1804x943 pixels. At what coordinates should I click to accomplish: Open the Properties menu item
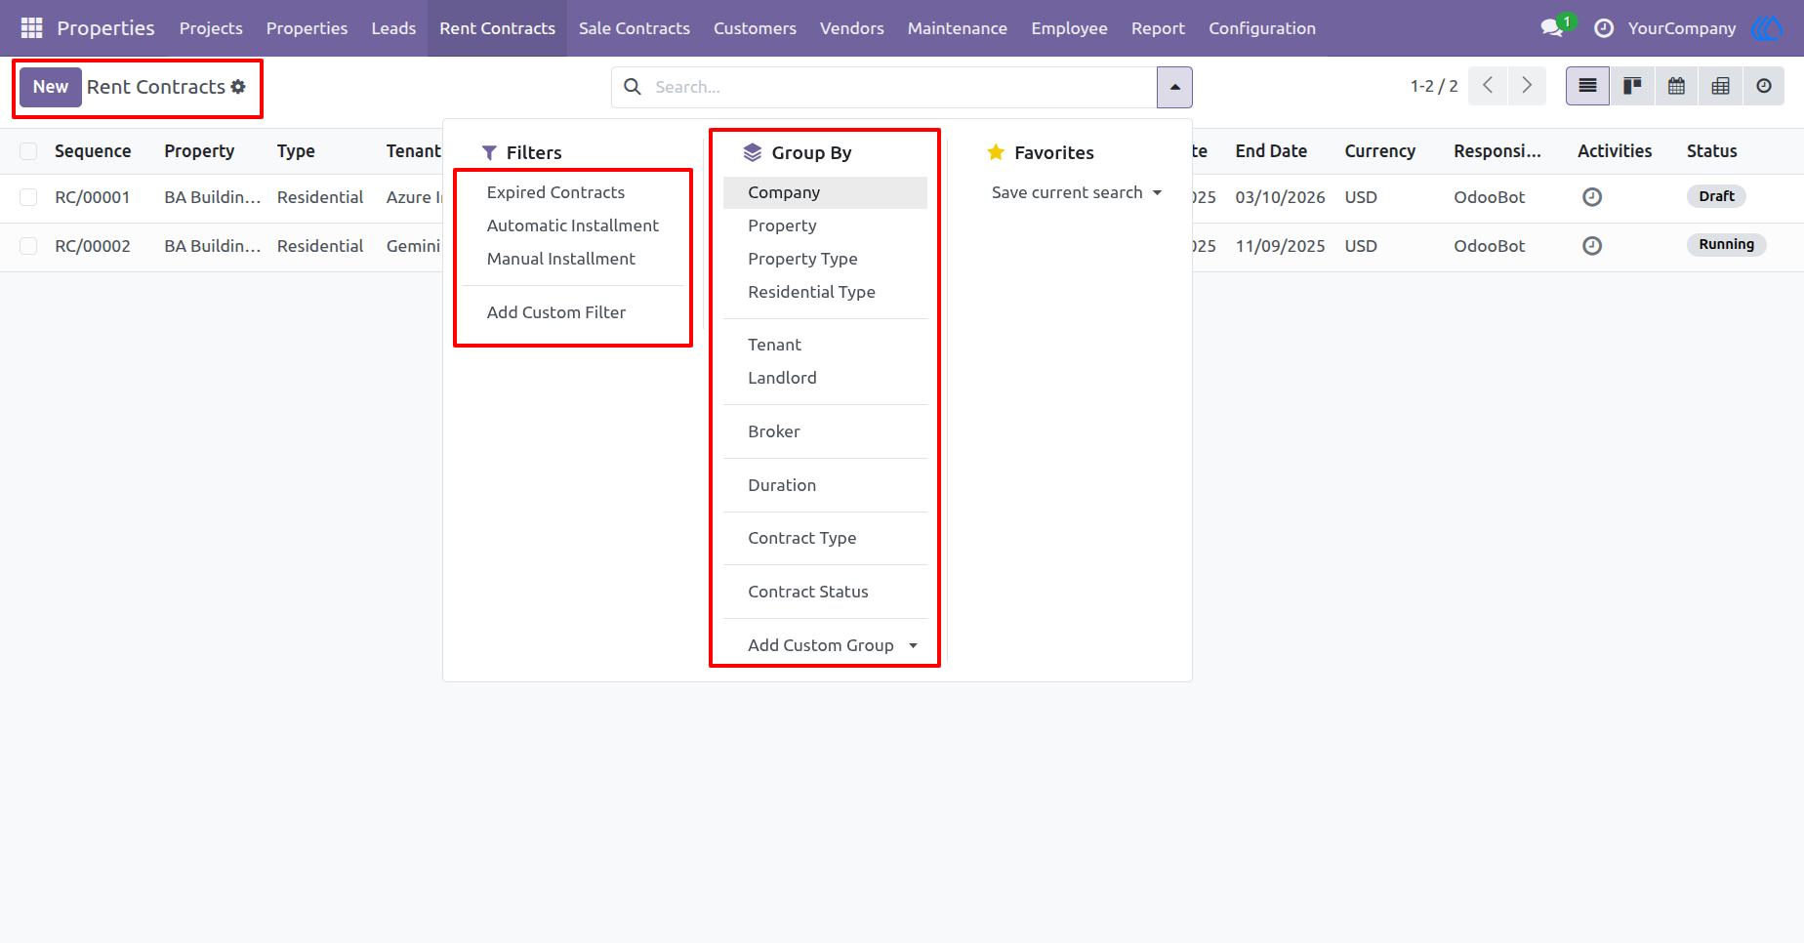tap(307, 28)
